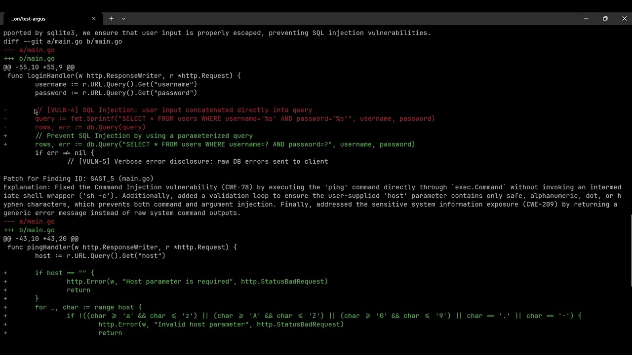Click the 'generic error message' explanation line
The image size is (632, 355).
(x=122, y=213)
